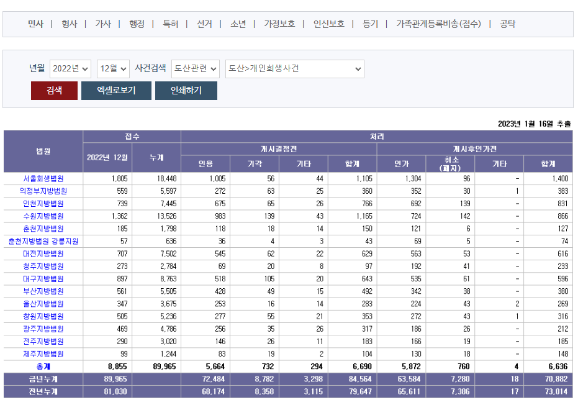The width and height of the screenshot is (578, 405).
Task: Open the 의정부지방법원 link
Action: [43, 191]
